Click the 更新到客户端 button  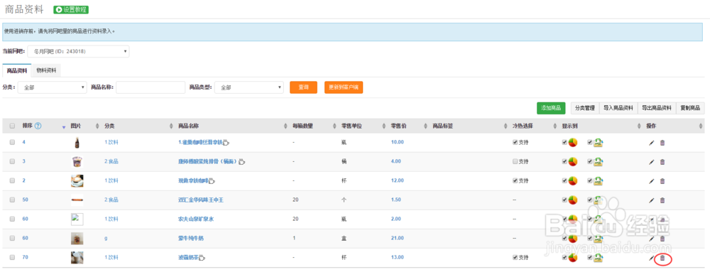[344, 87]
